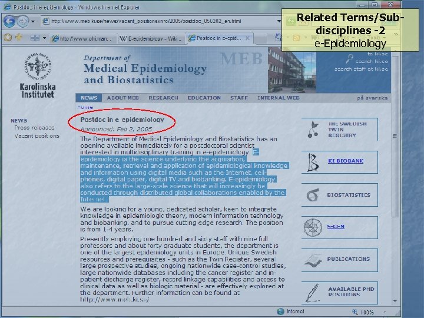424x318 pixels.
Task: Expand the address bar history dropdown
Action: pos(279,21)
